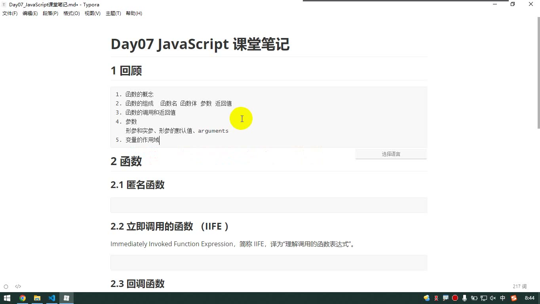Viewport: 540px width, 304px height.
Task: Click the 8:44 taskbar clock
Action: (x=529, y=298)
